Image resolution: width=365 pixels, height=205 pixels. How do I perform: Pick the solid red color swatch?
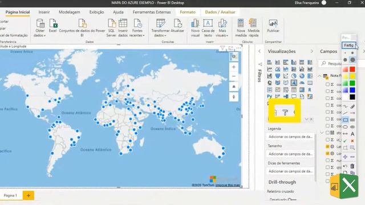click(352, 69)
